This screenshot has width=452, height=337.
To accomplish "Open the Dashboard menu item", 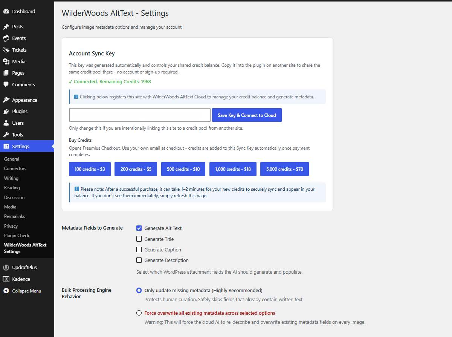I will (x=27, y=11).
